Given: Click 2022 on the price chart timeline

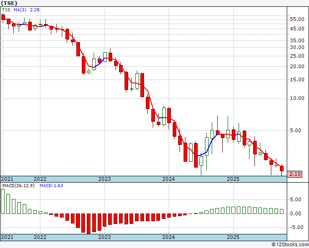Looking at the screenshot, I should (40, 179).
